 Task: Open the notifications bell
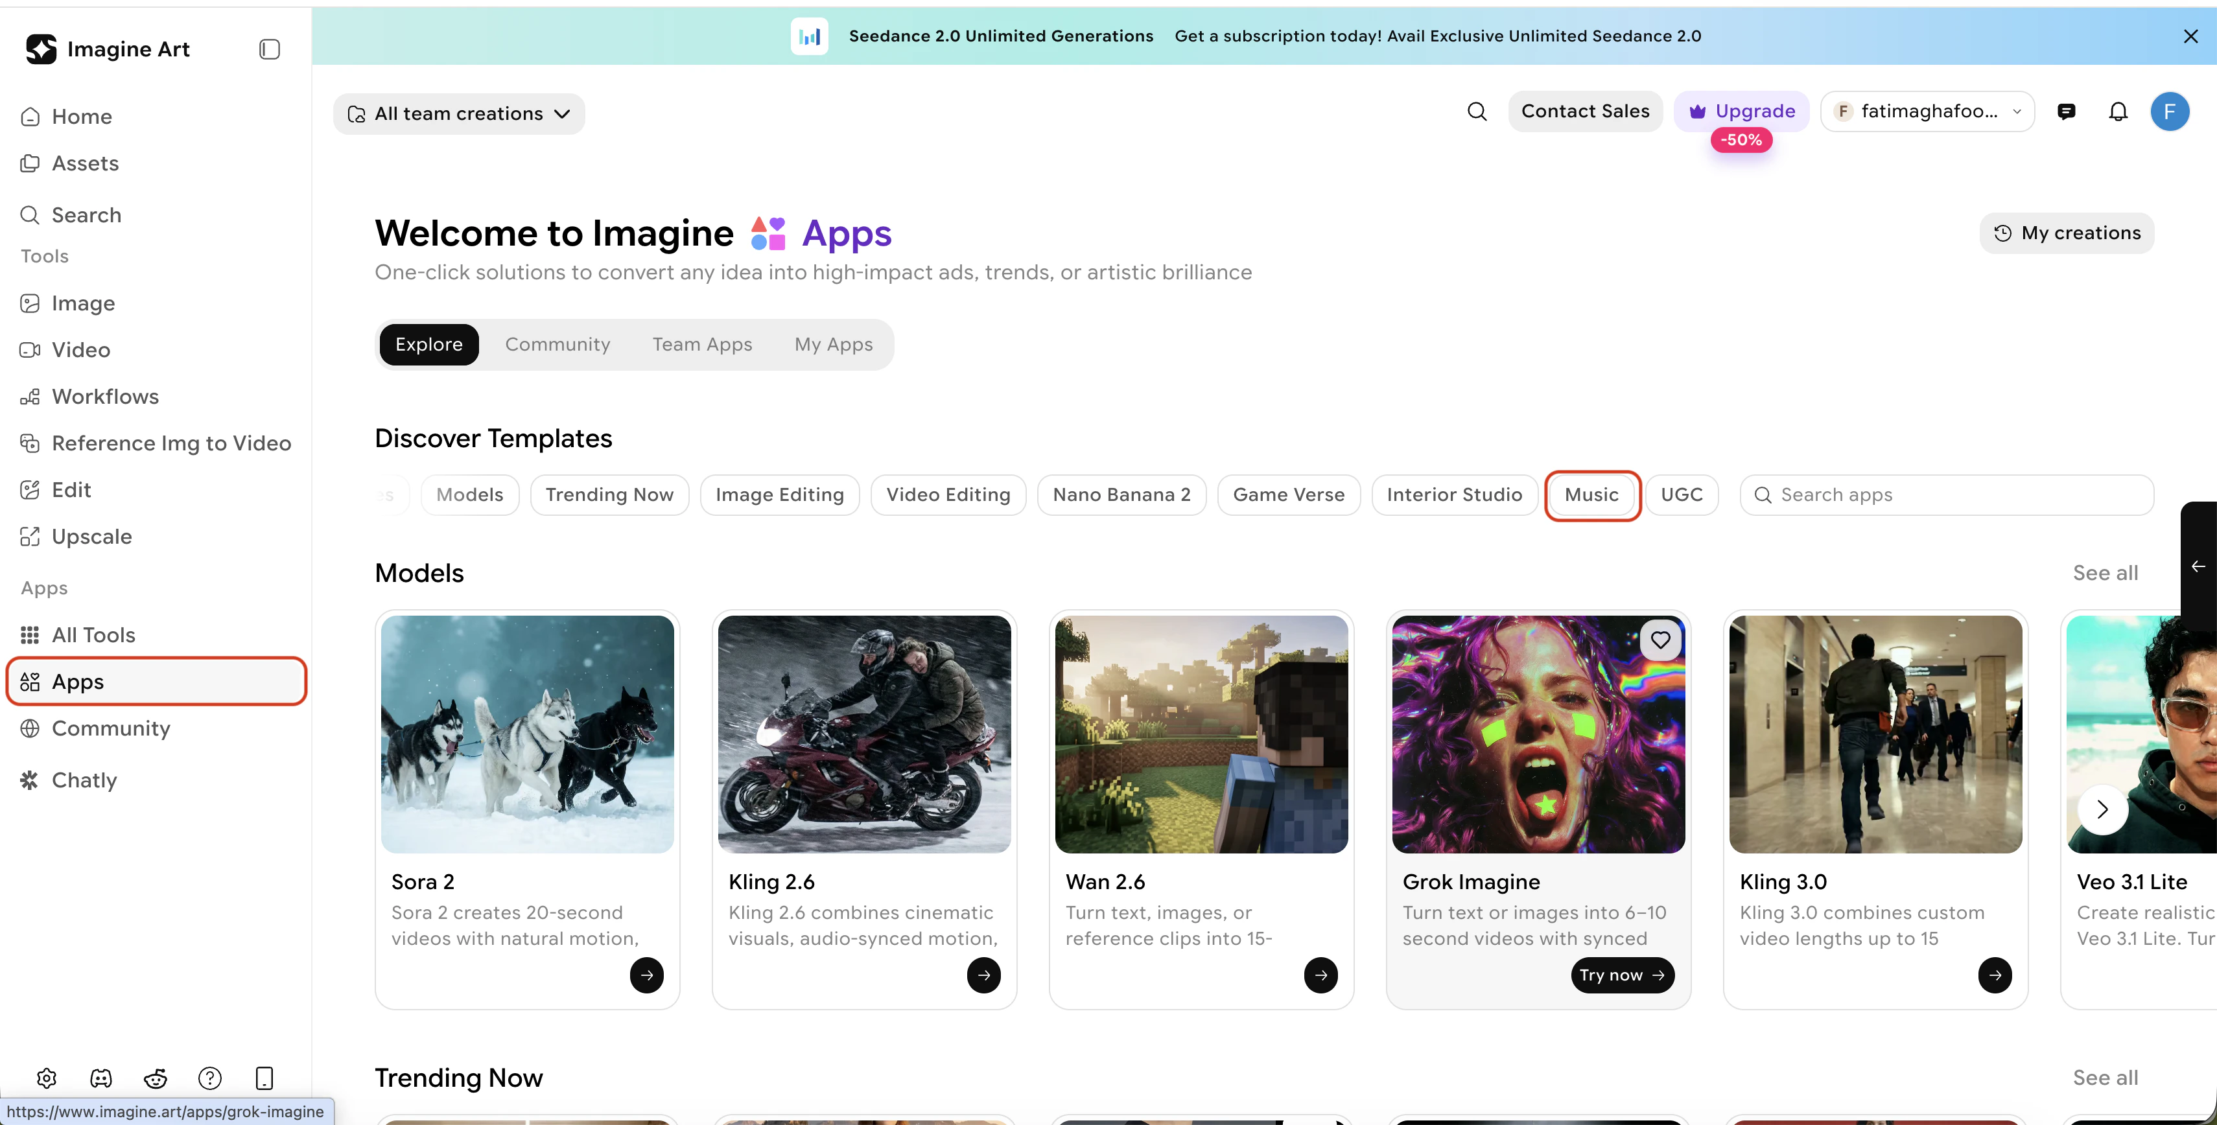2118,111
